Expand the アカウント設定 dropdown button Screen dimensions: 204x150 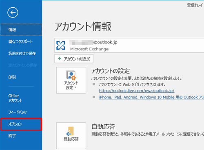click(x=71, y=80)
